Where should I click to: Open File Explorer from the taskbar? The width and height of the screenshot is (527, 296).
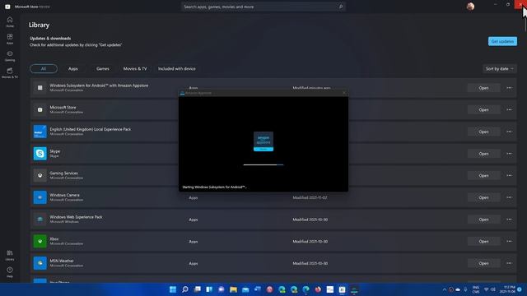pos(233,289)
